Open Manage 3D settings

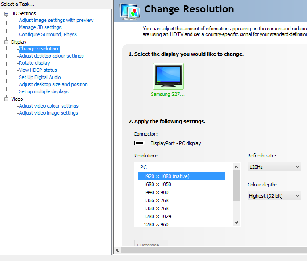click(x=40, y=27)
